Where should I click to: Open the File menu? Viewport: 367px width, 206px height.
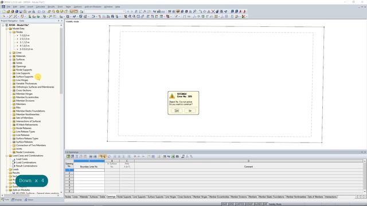tap(9, 7)
